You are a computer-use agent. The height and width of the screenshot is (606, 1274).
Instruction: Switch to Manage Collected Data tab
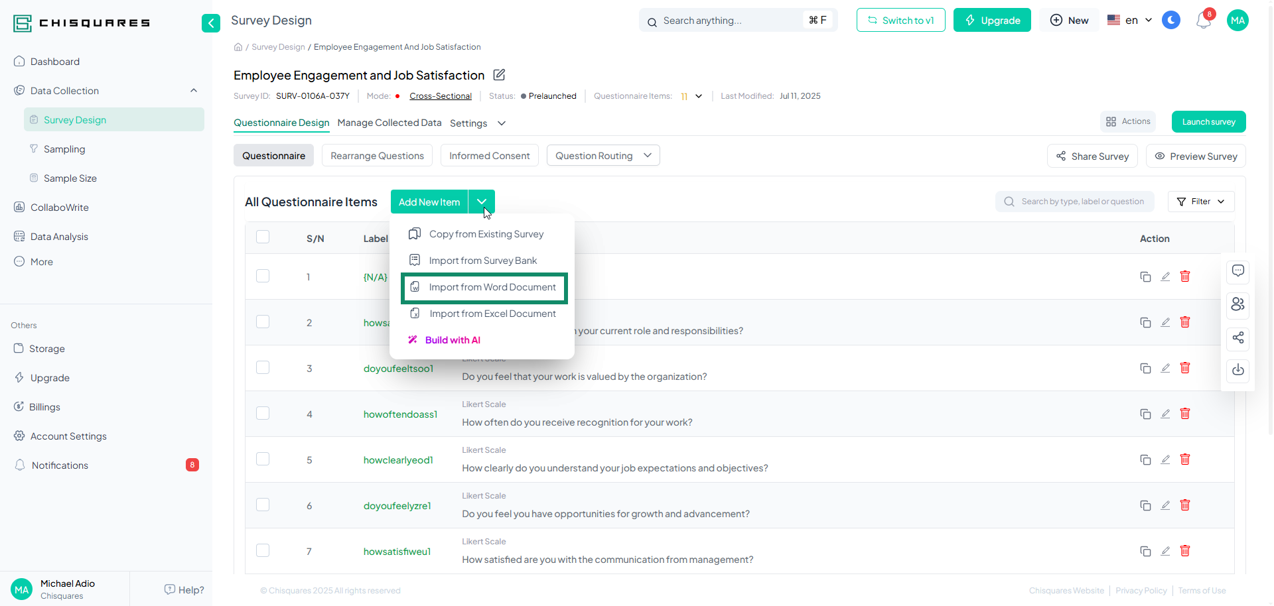(x=389, y=123)
